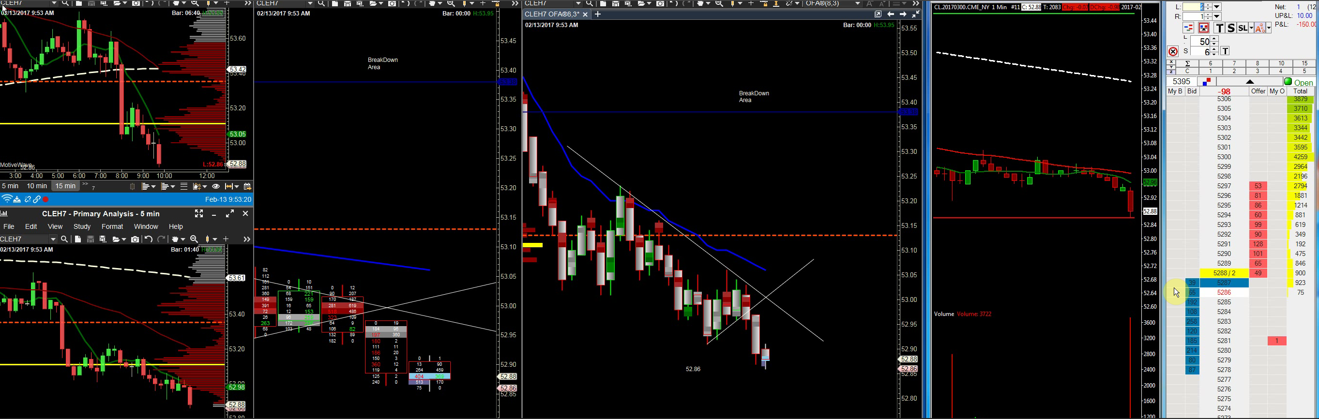This screenshot has height=419, width=1319.
Task: Create a new chart in the Primary Analysis toolbar
Action: 78,239
